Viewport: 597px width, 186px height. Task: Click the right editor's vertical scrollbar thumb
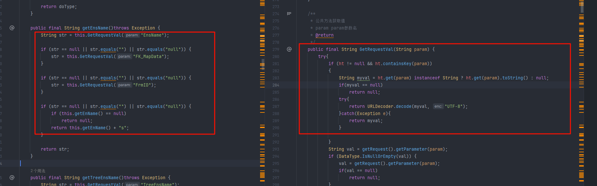click(582, 7)
